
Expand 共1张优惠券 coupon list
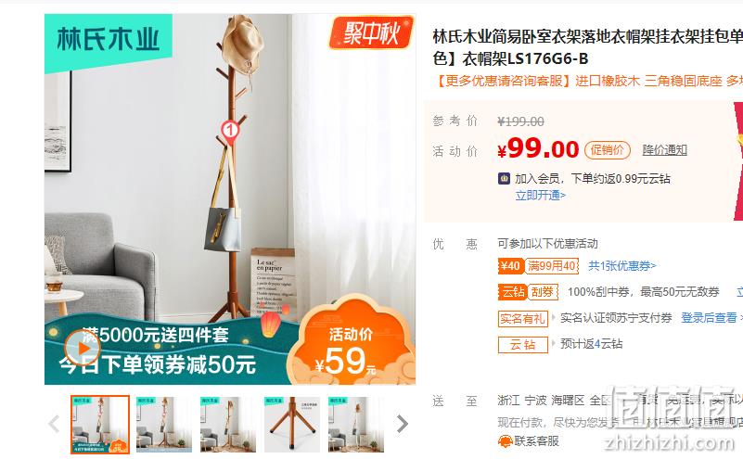622,266
